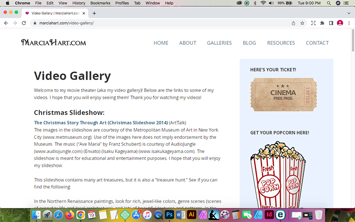The height and width of the screenshot is (222, 355).
Task: Click the MarciaHart.com site logo
Action: click(x=53, y=43)
